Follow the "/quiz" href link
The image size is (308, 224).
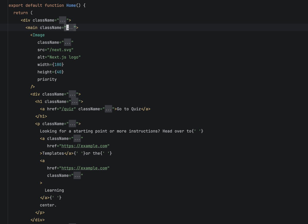[68, 109]
